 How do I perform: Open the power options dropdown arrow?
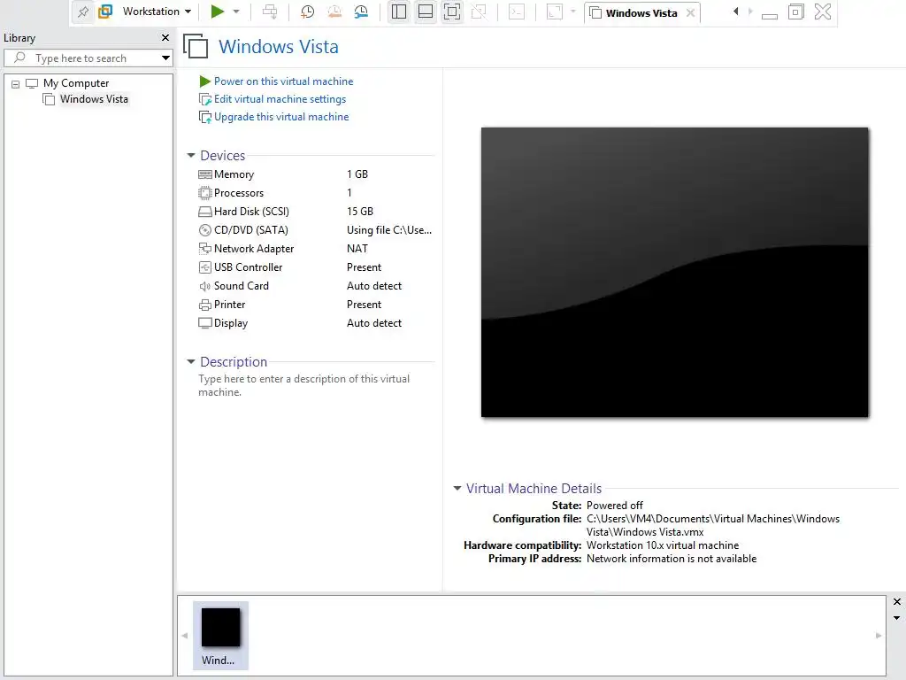(235, 12)
